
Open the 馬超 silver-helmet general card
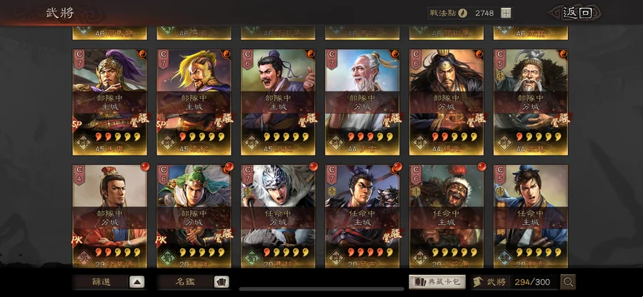[278, 216]
